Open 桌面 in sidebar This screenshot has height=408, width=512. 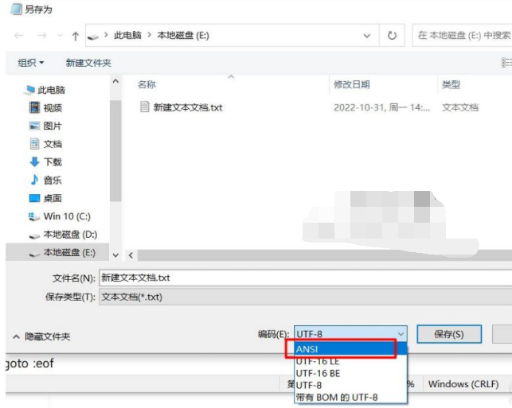pos(45,198)
